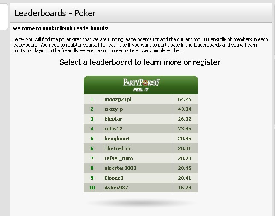Viewport: 275px width, 216px height.
Task: Click the 26.92 score for kleptar
Action: pos(185,119)
